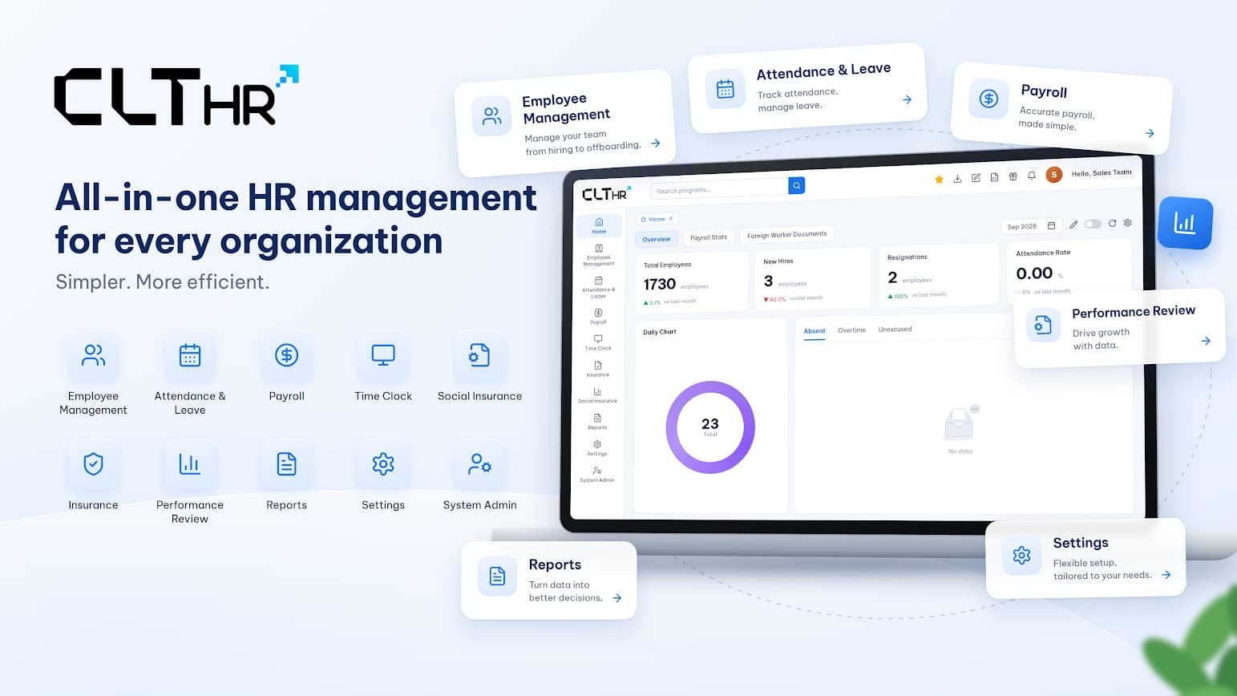Click the Total Employees 1730 value

(x=660, y=285)
